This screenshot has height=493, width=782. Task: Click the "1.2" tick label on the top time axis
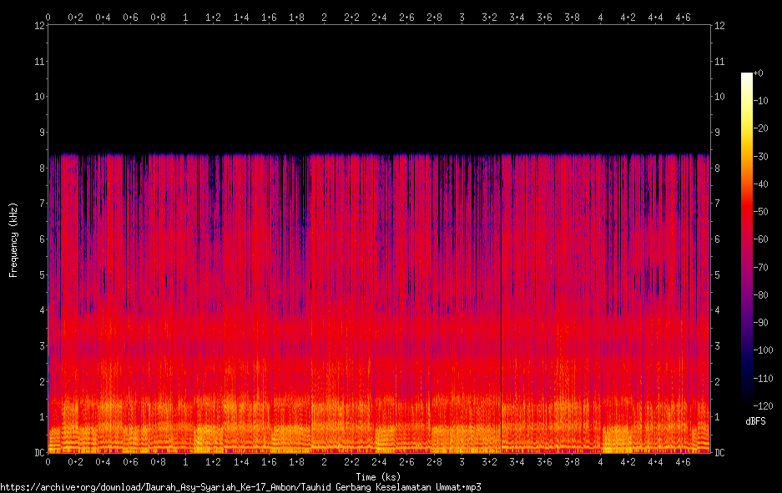click(x=213, y=18)
